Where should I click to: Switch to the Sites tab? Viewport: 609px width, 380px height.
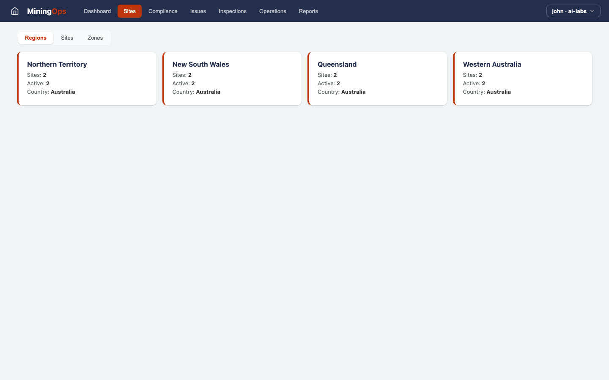tap(67, 38)
